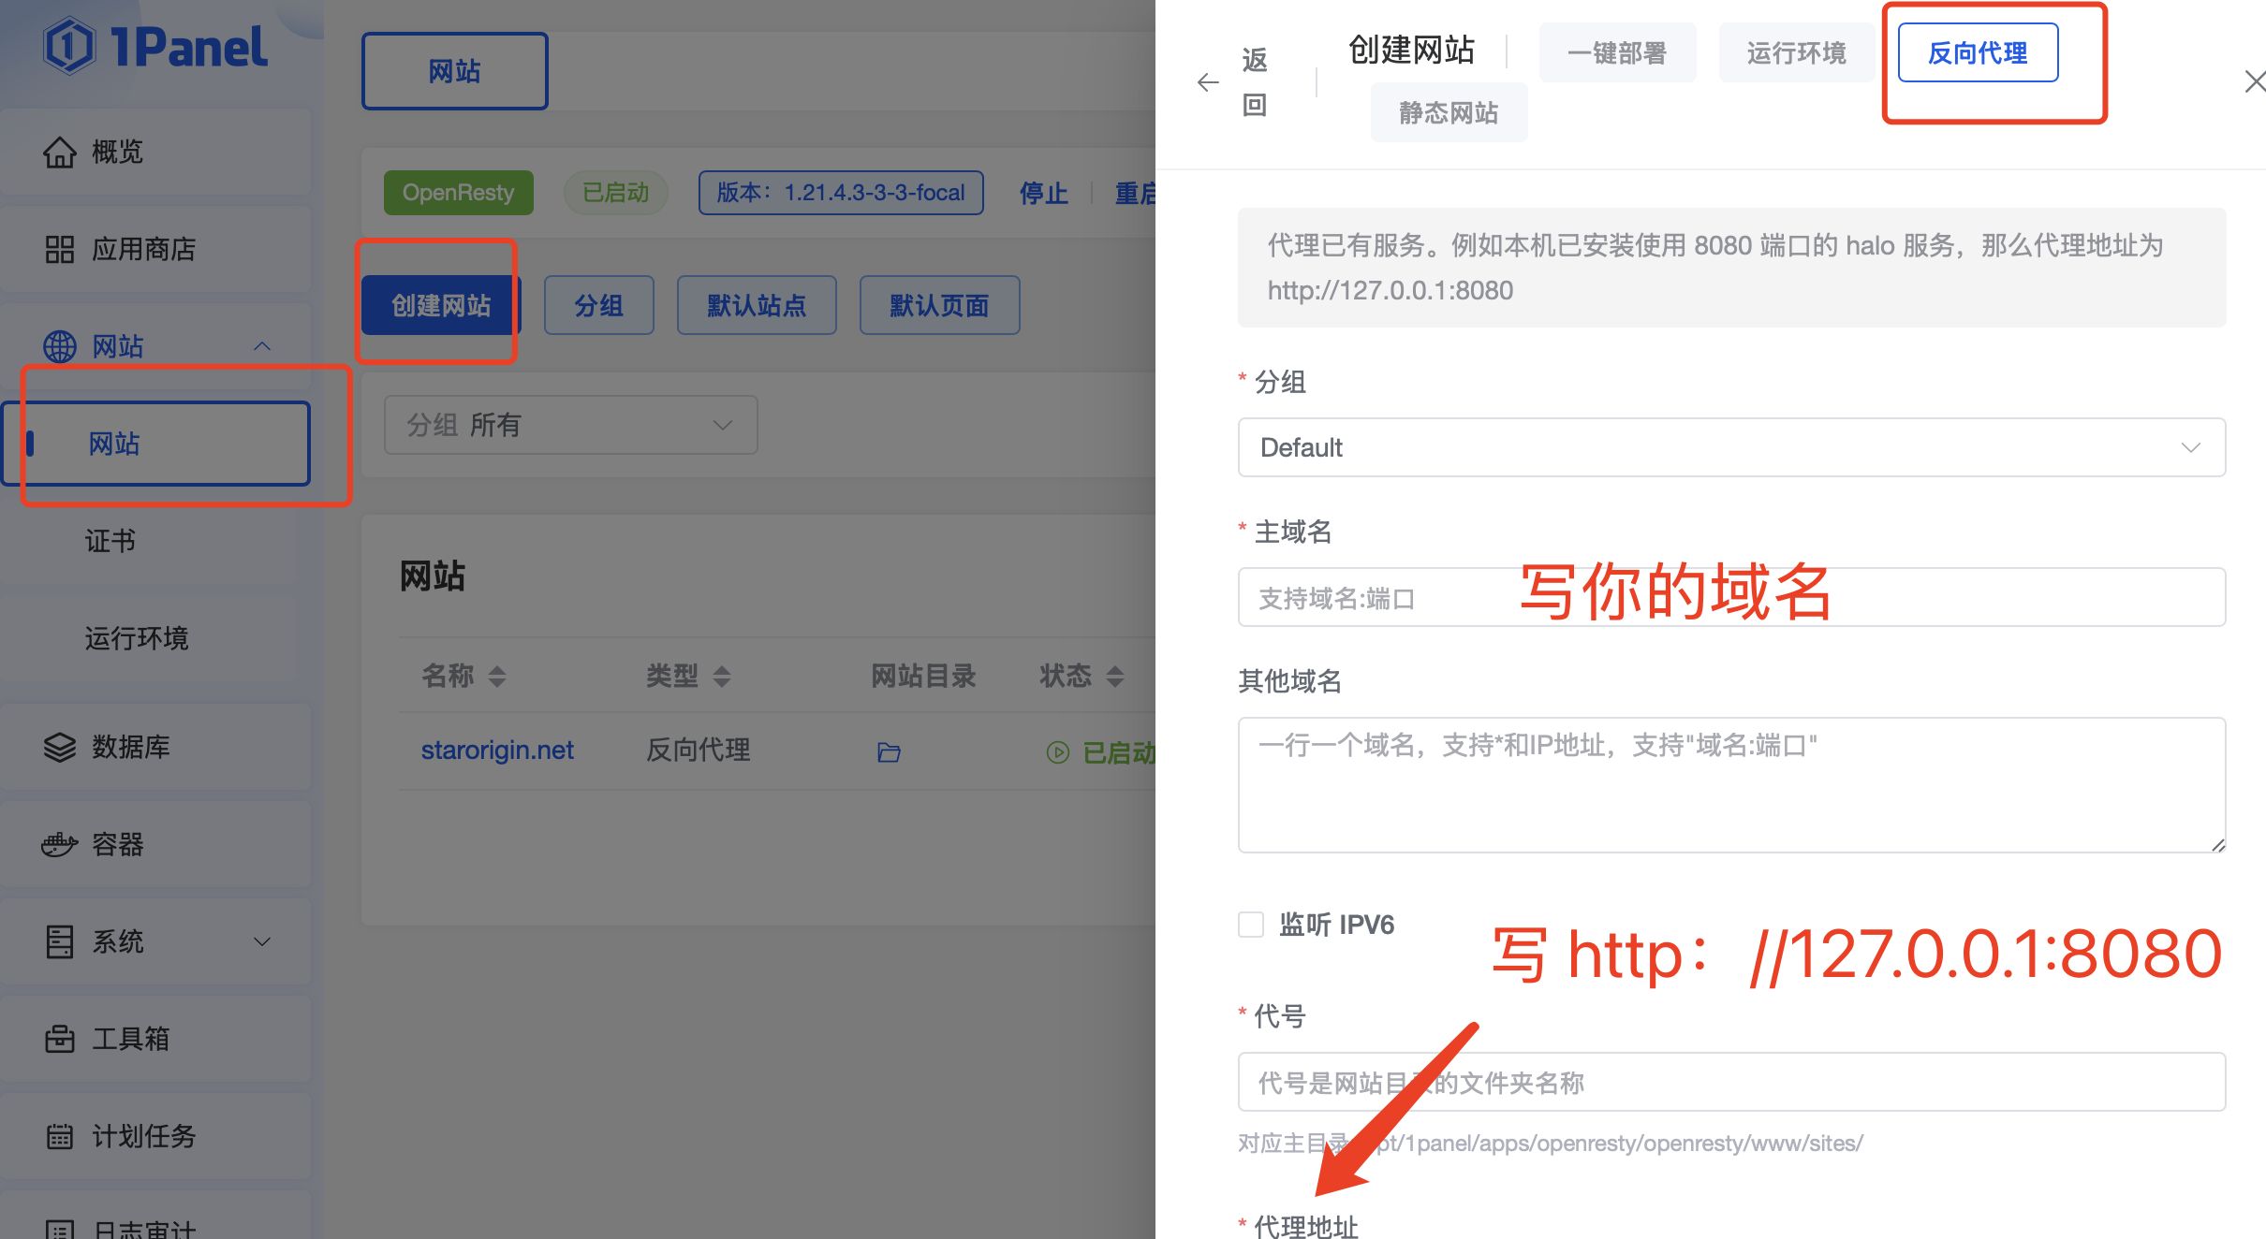Click the scheduled tasks calendar icon
The image size is (2266, 1239).
(59, 1136)
